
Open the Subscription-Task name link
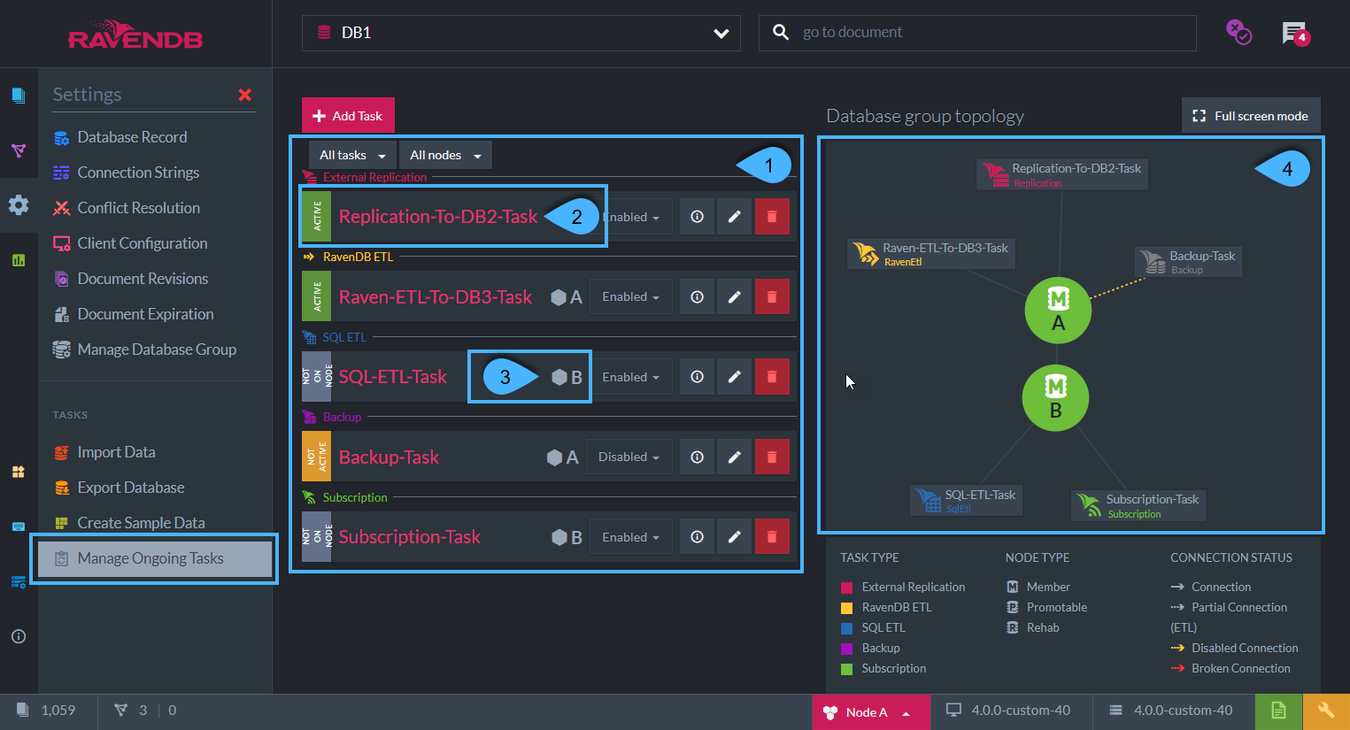[x=410, y=537]
